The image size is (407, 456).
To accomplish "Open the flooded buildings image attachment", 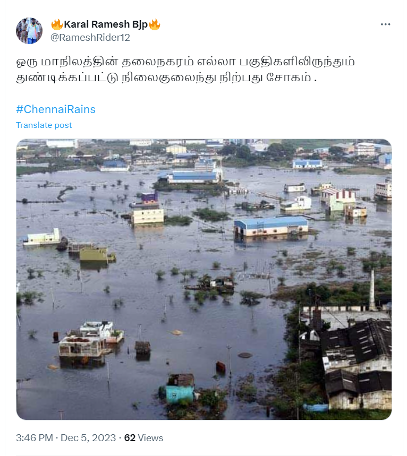I will (x=204, y=279).
